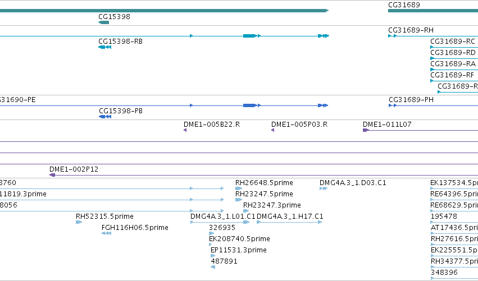Click the 326935 feature label
The height and width of the screenshot is (281, 478).
pyautogui.click(x=222, y=228)
